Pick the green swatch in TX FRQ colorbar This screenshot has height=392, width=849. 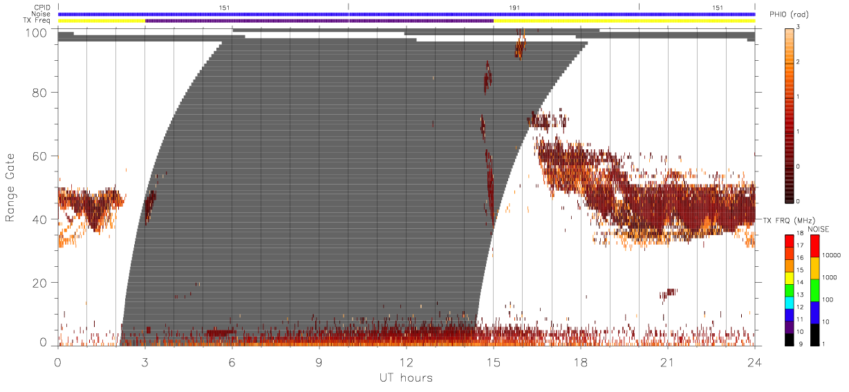click(x=789, y=290)
